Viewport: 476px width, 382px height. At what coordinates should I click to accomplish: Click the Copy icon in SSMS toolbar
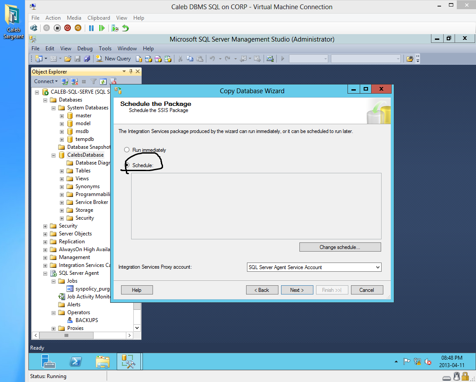190,59
